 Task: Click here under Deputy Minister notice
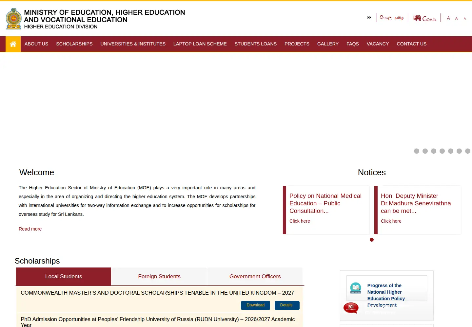[391, 221]
